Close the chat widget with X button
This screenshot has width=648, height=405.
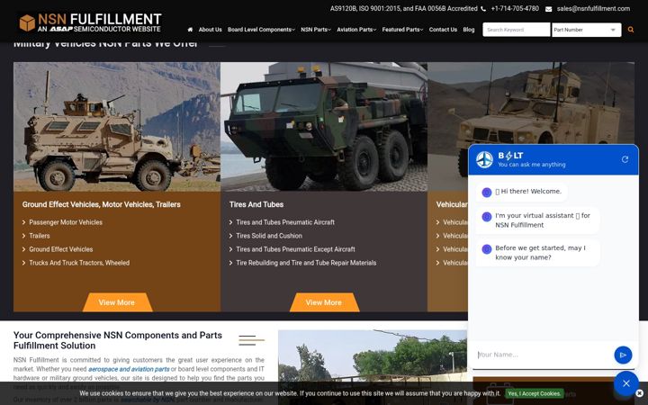coord(626,383)
